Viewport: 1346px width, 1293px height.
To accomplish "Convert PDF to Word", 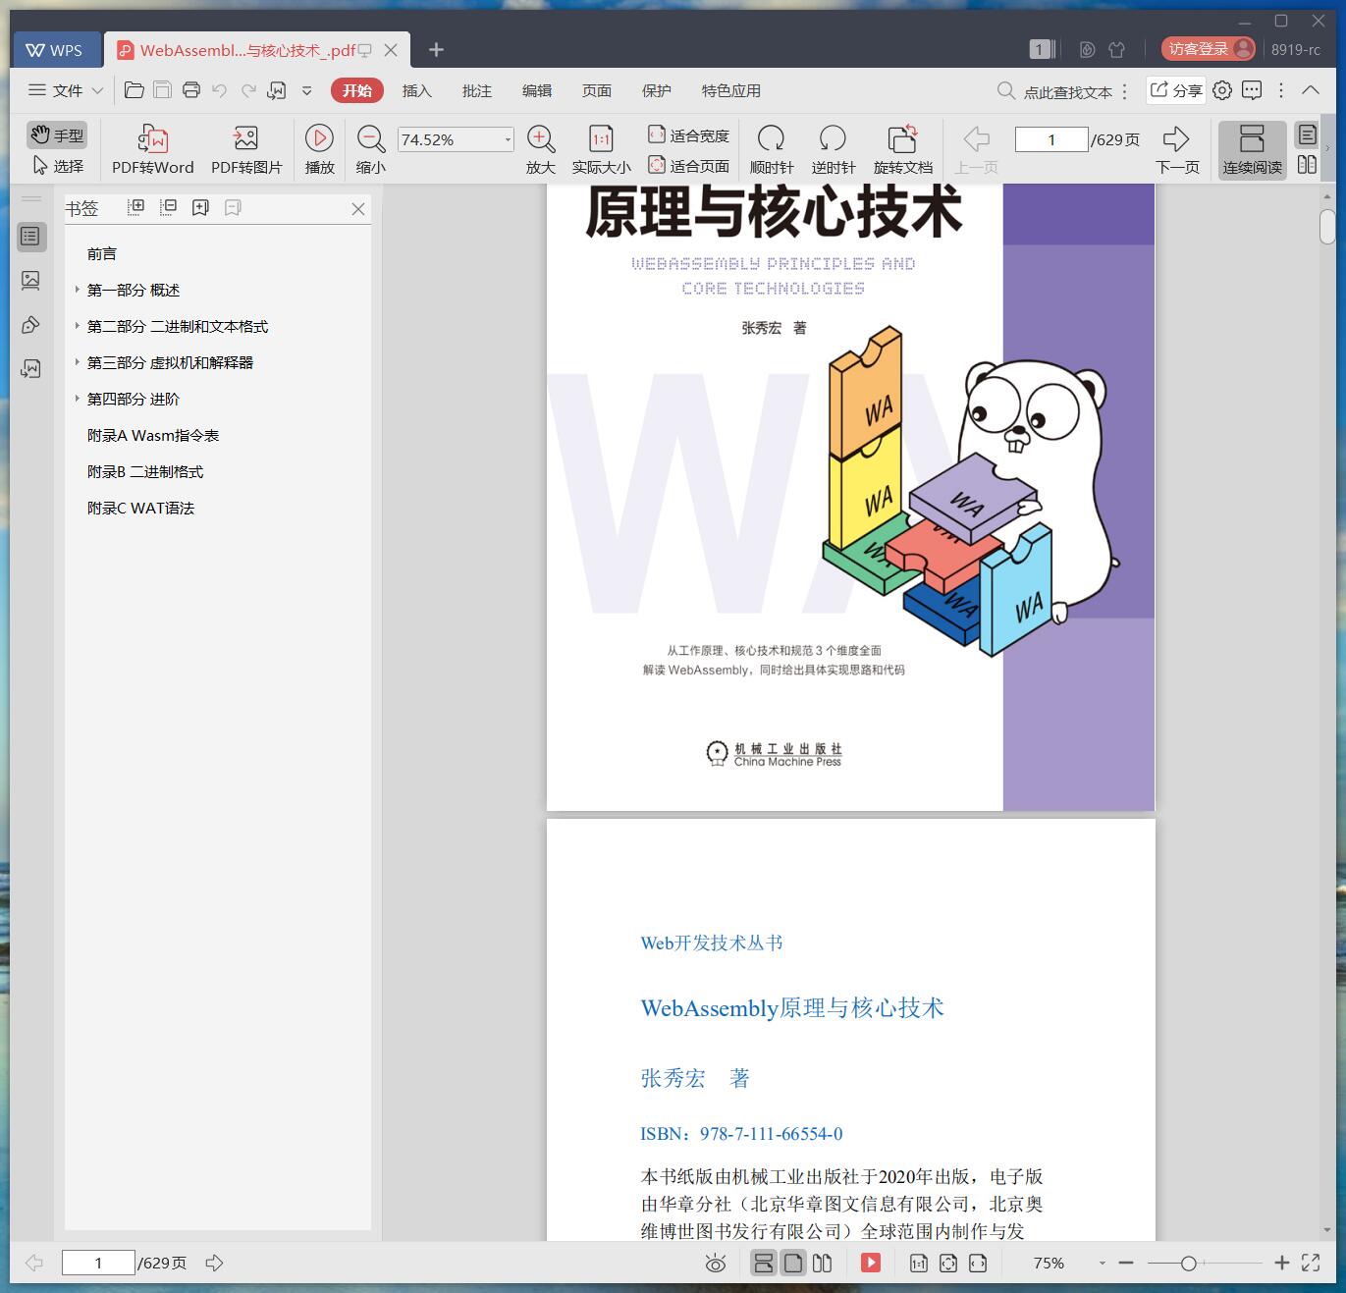I will 152,150.
